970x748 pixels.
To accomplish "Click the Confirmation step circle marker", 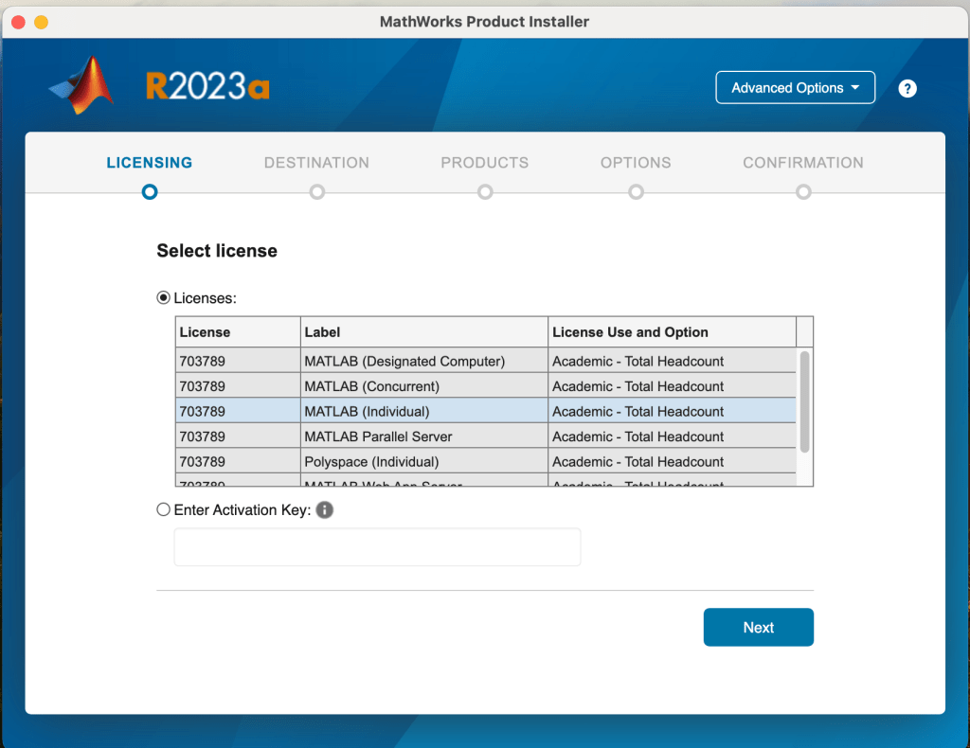I will click(x=803, y=192).
